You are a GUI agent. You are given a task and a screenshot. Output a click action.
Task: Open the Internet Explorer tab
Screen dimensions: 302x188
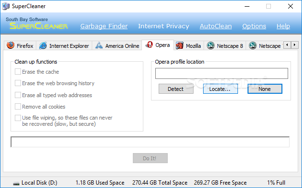[64, 45]
